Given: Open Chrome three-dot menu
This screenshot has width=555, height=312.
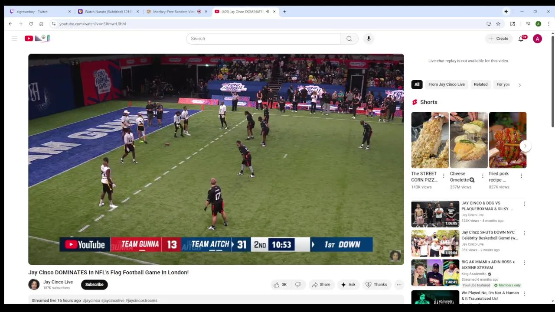Looking at the screenshot, I should [548, 24].
